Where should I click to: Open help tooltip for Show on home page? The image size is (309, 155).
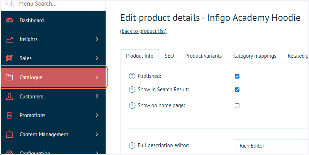click(x=132, y=105)
